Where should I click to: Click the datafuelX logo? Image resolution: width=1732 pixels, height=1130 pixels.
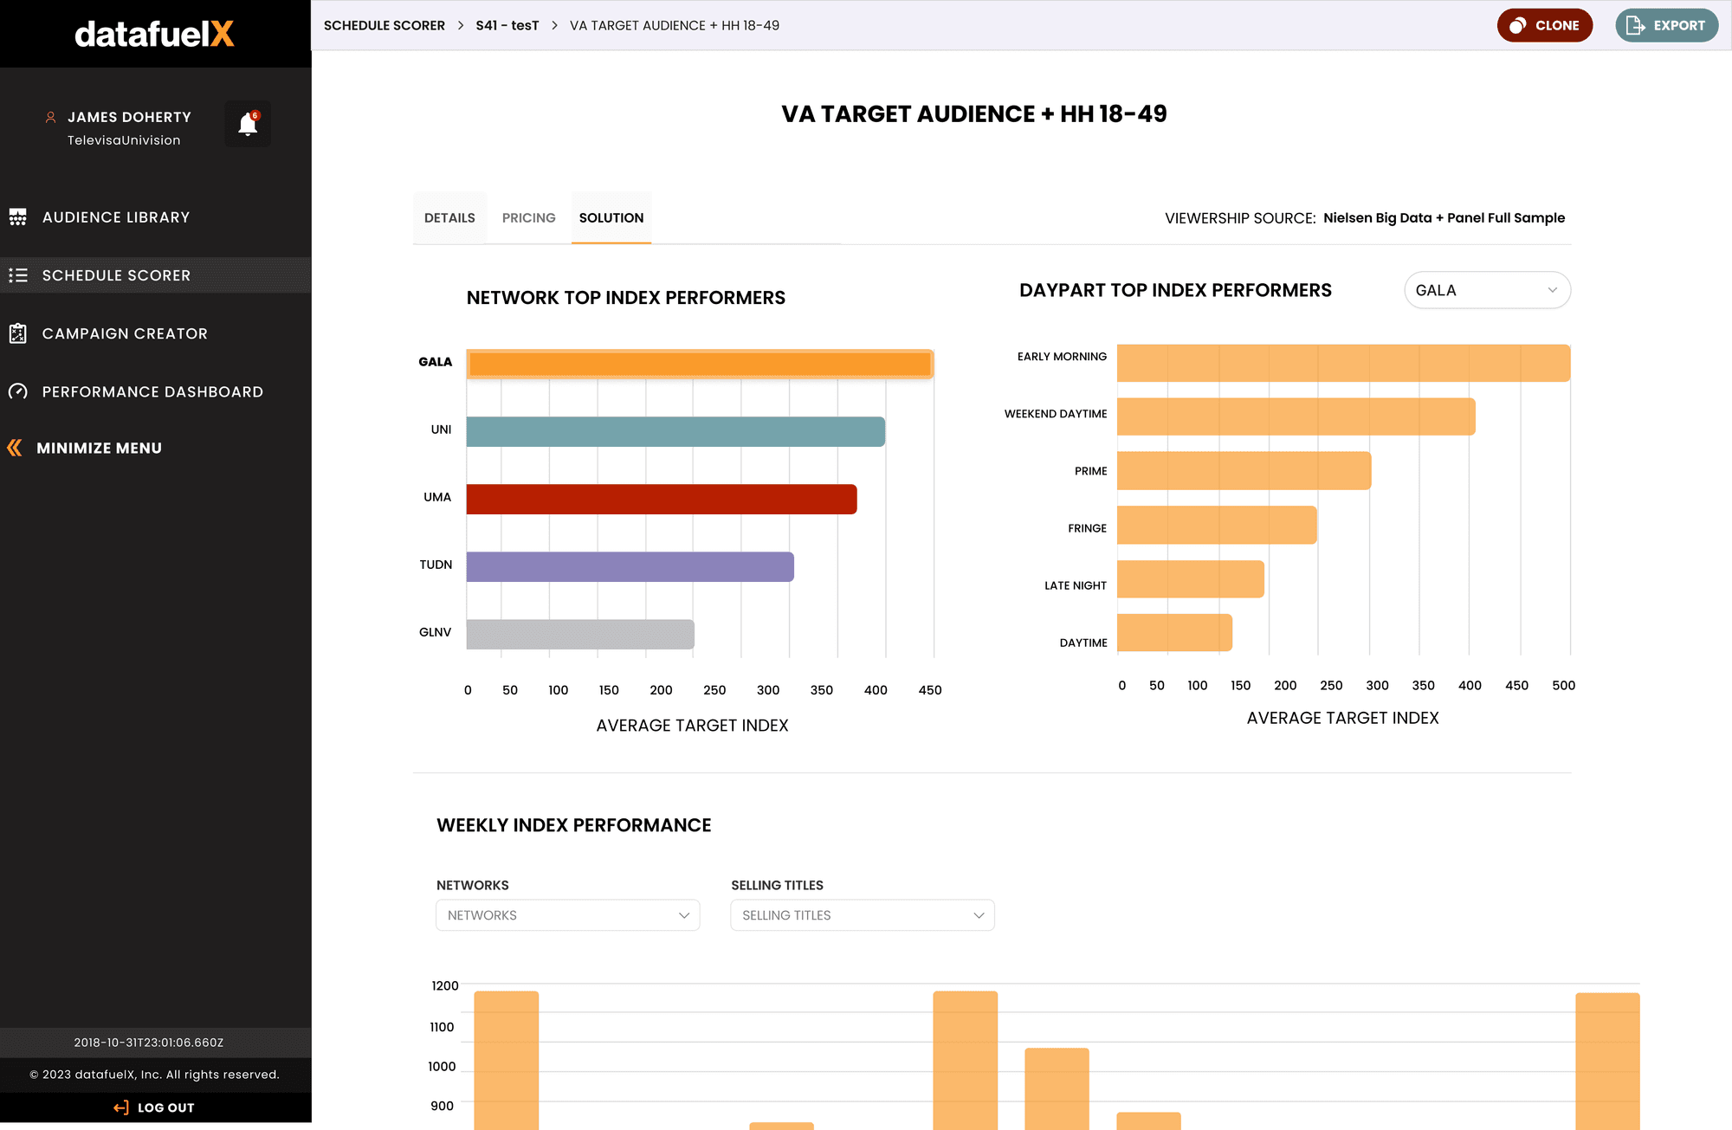pyautogui.click(x=154, y=34)
